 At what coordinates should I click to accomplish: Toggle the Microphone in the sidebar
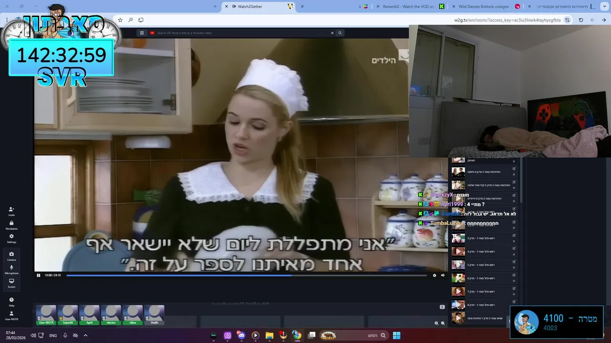click(11, 270)
